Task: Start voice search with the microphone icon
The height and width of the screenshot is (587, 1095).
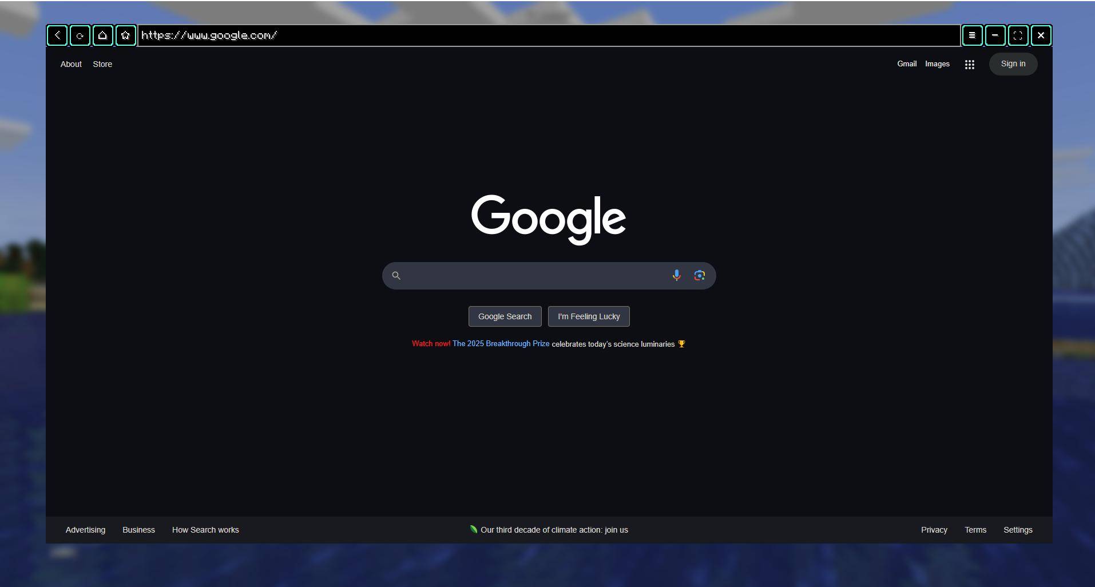Action: (676, 276)
